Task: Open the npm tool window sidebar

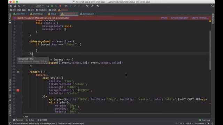Action: point(10,98)
